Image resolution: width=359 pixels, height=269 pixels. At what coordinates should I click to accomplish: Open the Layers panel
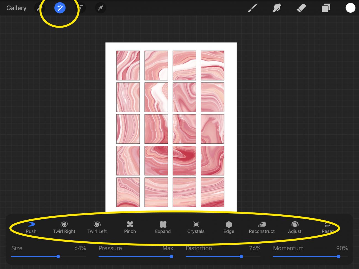tap(326, 8)
